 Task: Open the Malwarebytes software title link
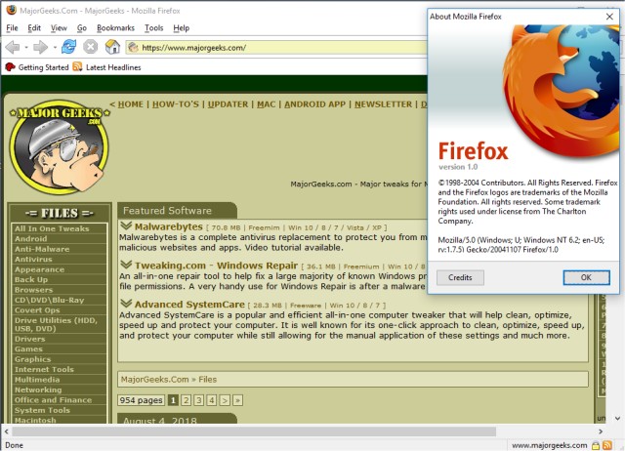(169, 226)
